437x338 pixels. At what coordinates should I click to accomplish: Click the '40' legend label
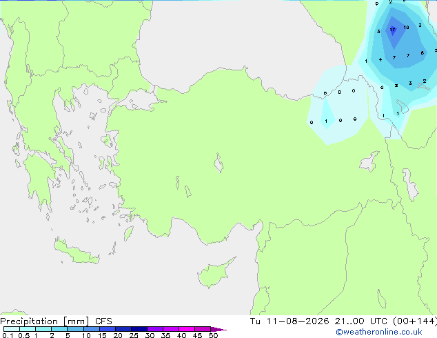[x=181, y=335]
